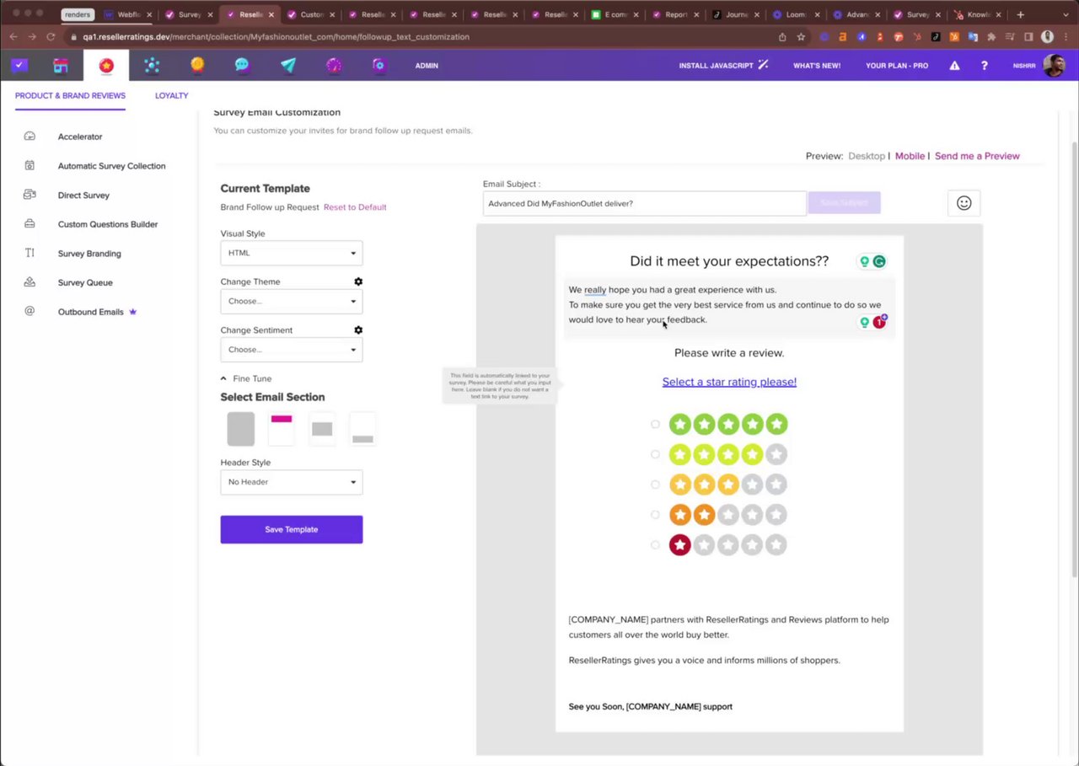
Task: Click the gear icon beside Change Theme
Action: pos(358,281)
